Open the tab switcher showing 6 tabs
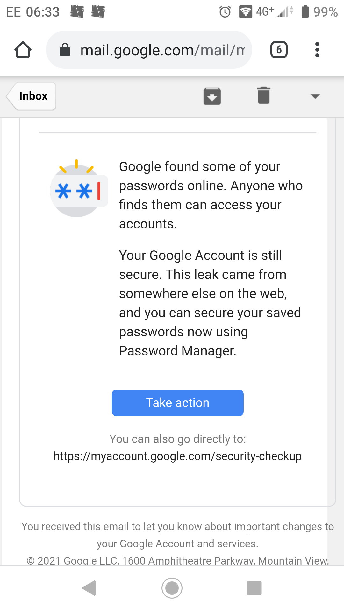Image resolution: width=344 pixels, height=611 pixels. (x=279, y=50)
